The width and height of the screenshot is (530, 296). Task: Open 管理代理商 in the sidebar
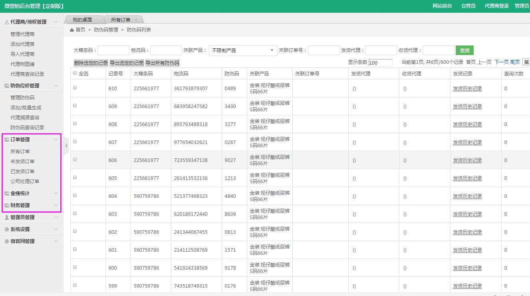pyautogui.click(x=22, y=34)
